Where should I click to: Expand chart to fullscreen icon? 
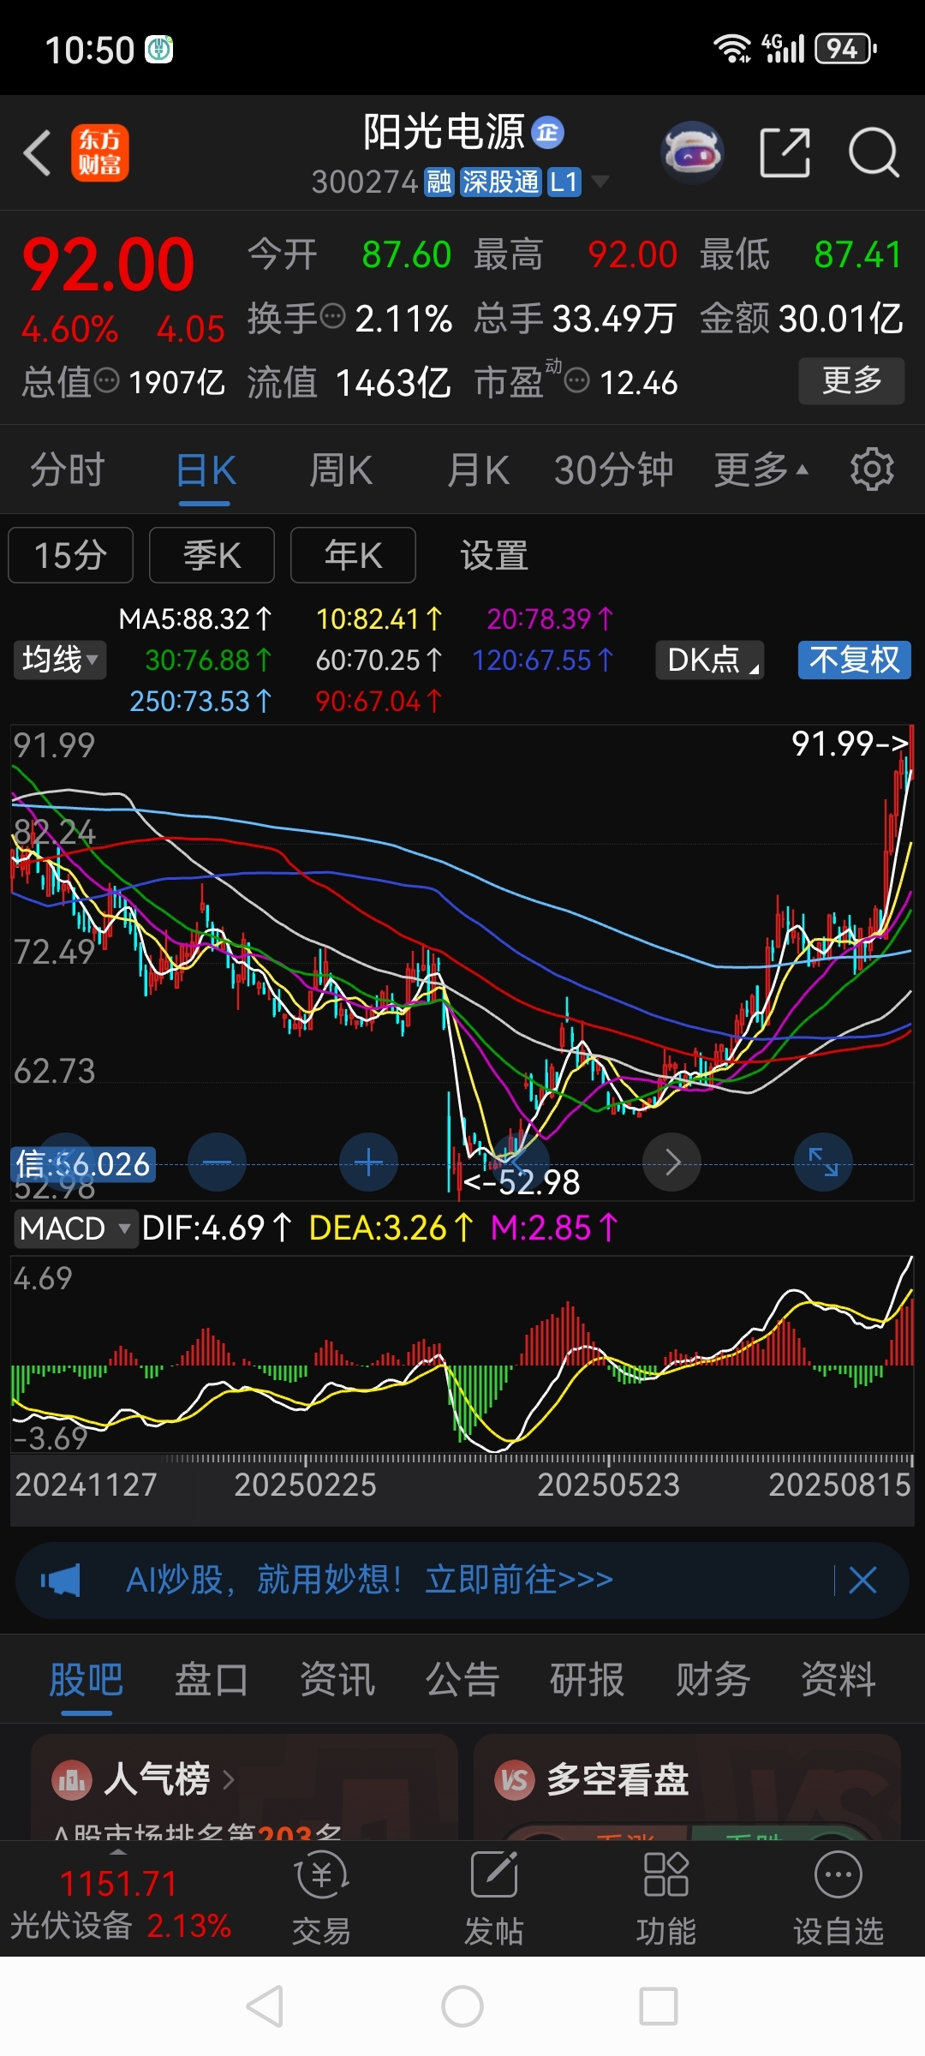(x=823, y=1162)
